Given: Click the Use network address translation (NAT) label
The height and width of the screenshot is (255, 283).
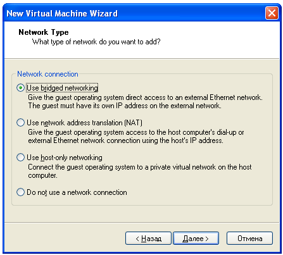Looking at the screenshot, I should click(x=84, y=123).
